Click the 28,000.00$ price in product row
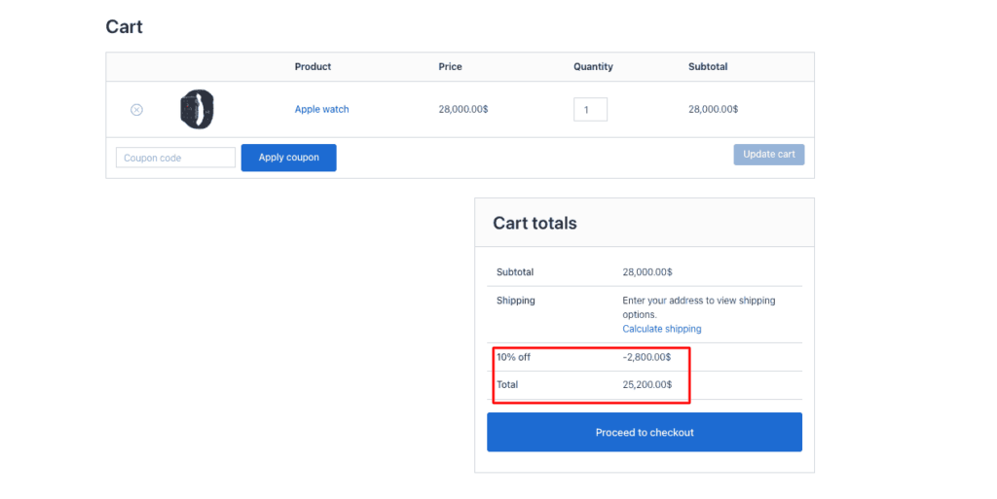The width and height of the screenshot is (997, 499). [463, 110]
